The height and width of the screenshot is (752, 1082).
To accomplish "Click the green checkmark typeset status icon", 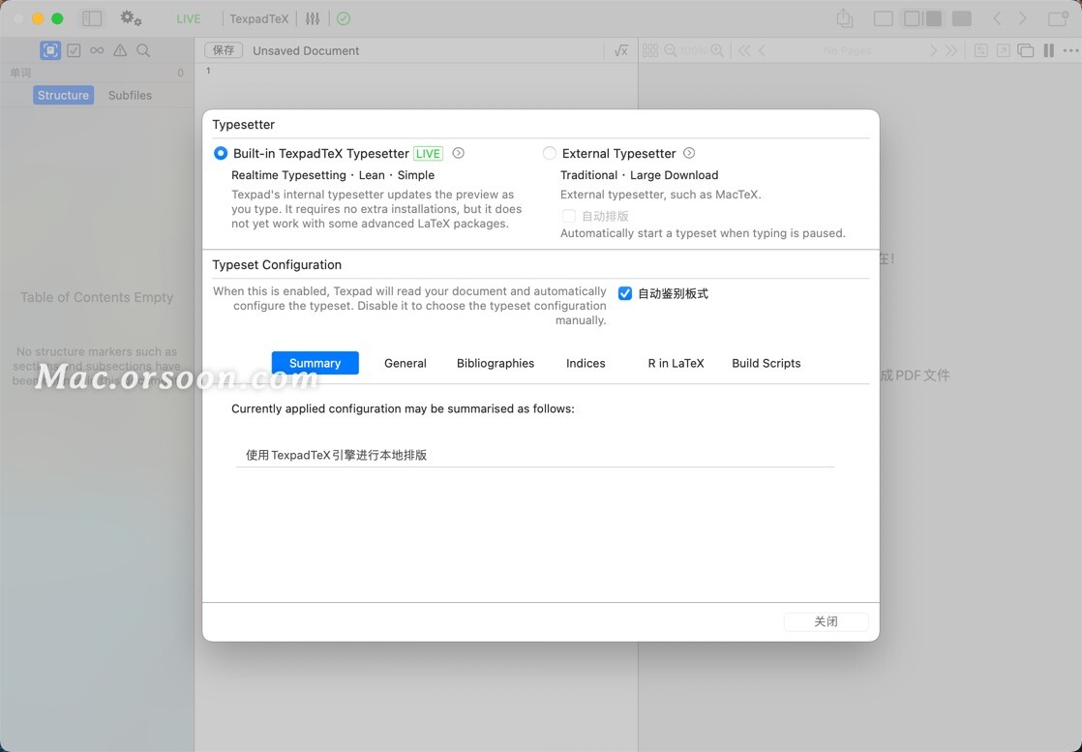I will click(x=343, y=18).
